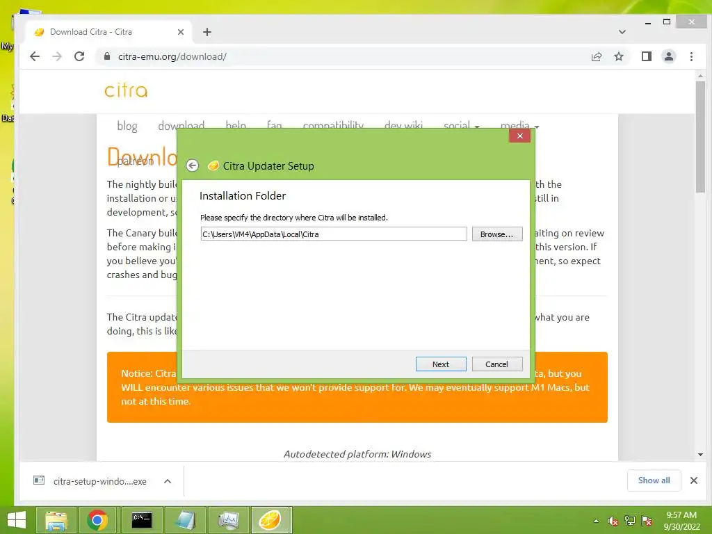This screenshot has height=534, width=712.
Task: Close the Download Citra tab
Action: click(181, 32)
